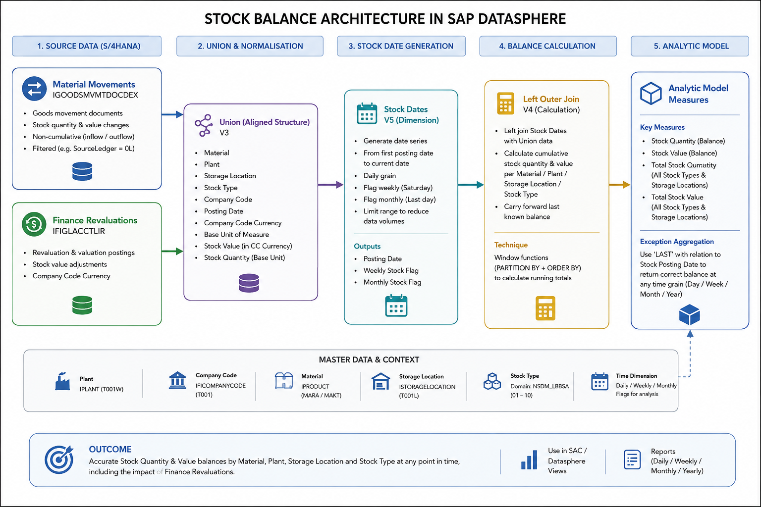761x507 pixels.
Task: Click the solid blue cube icon below Exception Aggregation
Action: (x=690, y=315)
